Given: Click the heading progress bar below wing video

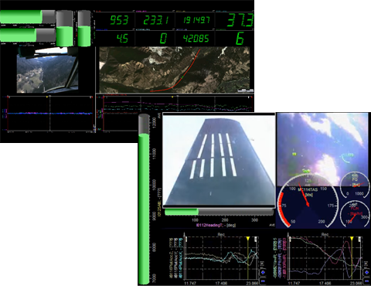Looking at the screenshot, I should click(x=219, y=212).
